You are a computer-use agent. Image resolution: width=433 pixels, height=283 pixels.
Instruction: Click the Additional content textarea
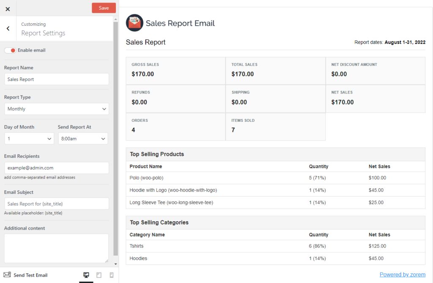(56, 248)
